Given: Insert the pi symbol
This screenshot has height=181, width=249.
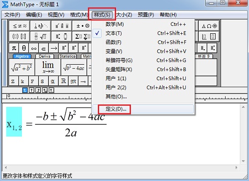Looking at the screenshot, I should coord(14,48).
